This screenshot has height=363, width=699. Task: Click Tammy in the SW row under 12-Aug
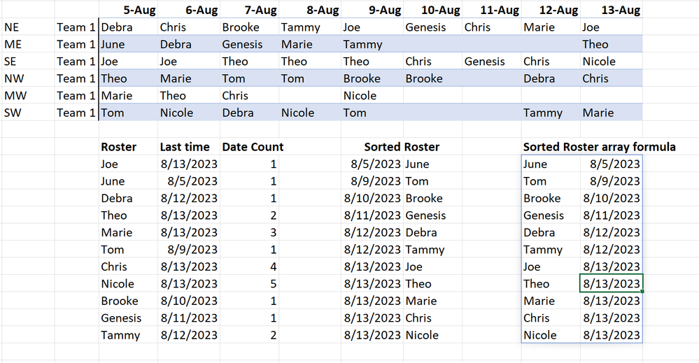tap(551, 113)
